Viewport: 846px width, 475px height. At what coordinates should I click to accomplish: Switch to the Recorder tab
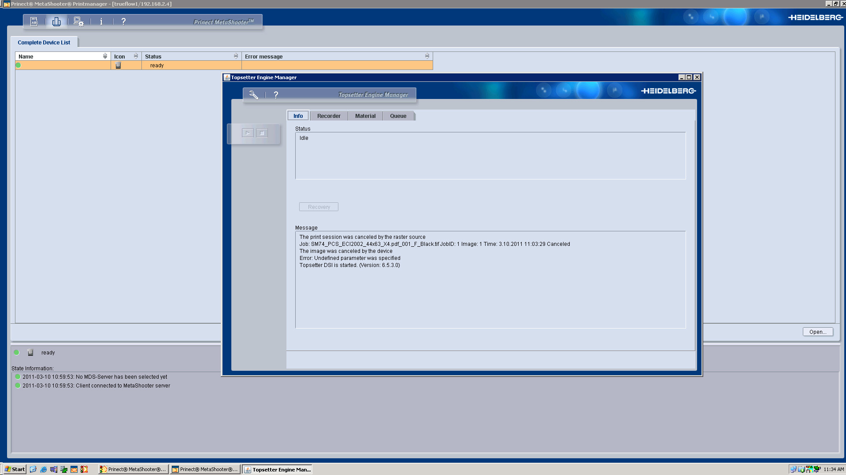tap(329, 116)
